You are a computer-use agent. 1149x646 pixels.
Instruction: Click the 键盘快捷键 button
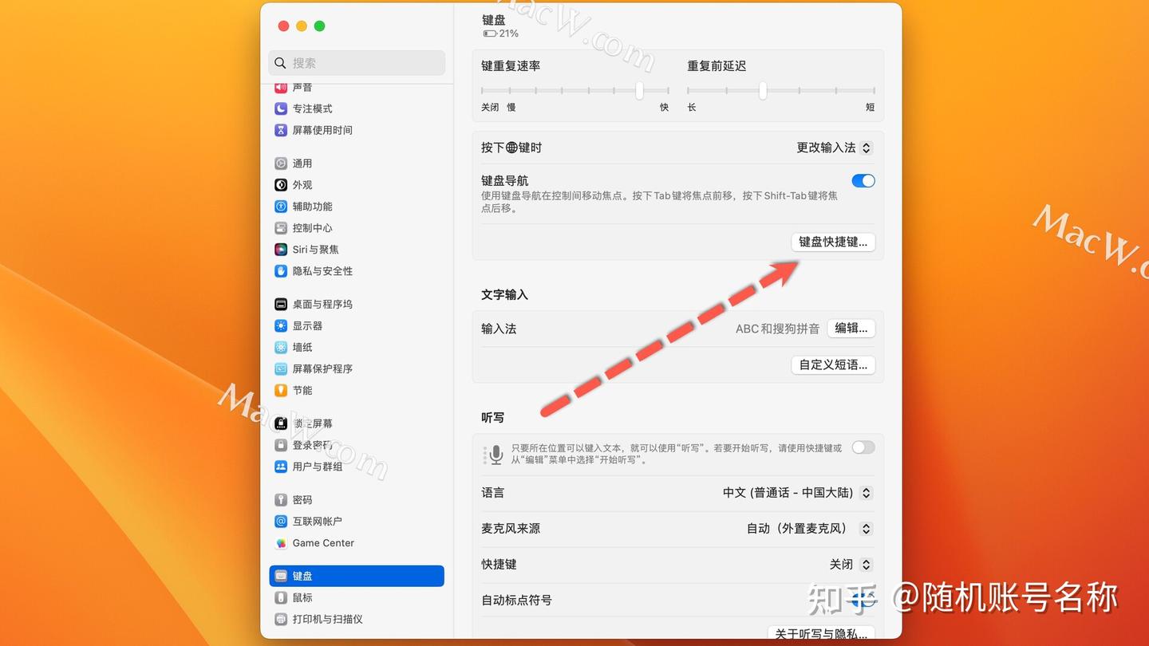833,242
